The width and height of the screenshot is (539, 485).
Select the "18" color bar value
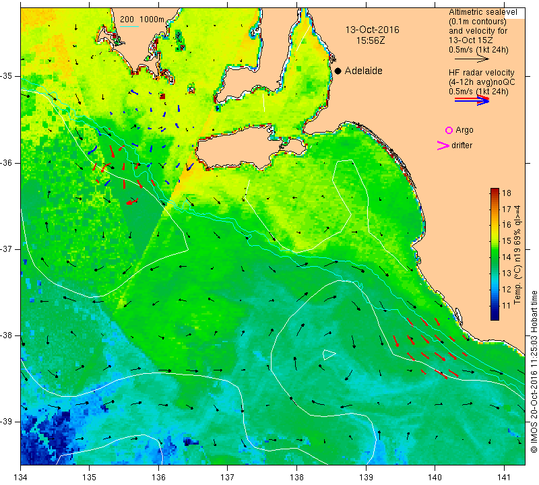[507, 193]
